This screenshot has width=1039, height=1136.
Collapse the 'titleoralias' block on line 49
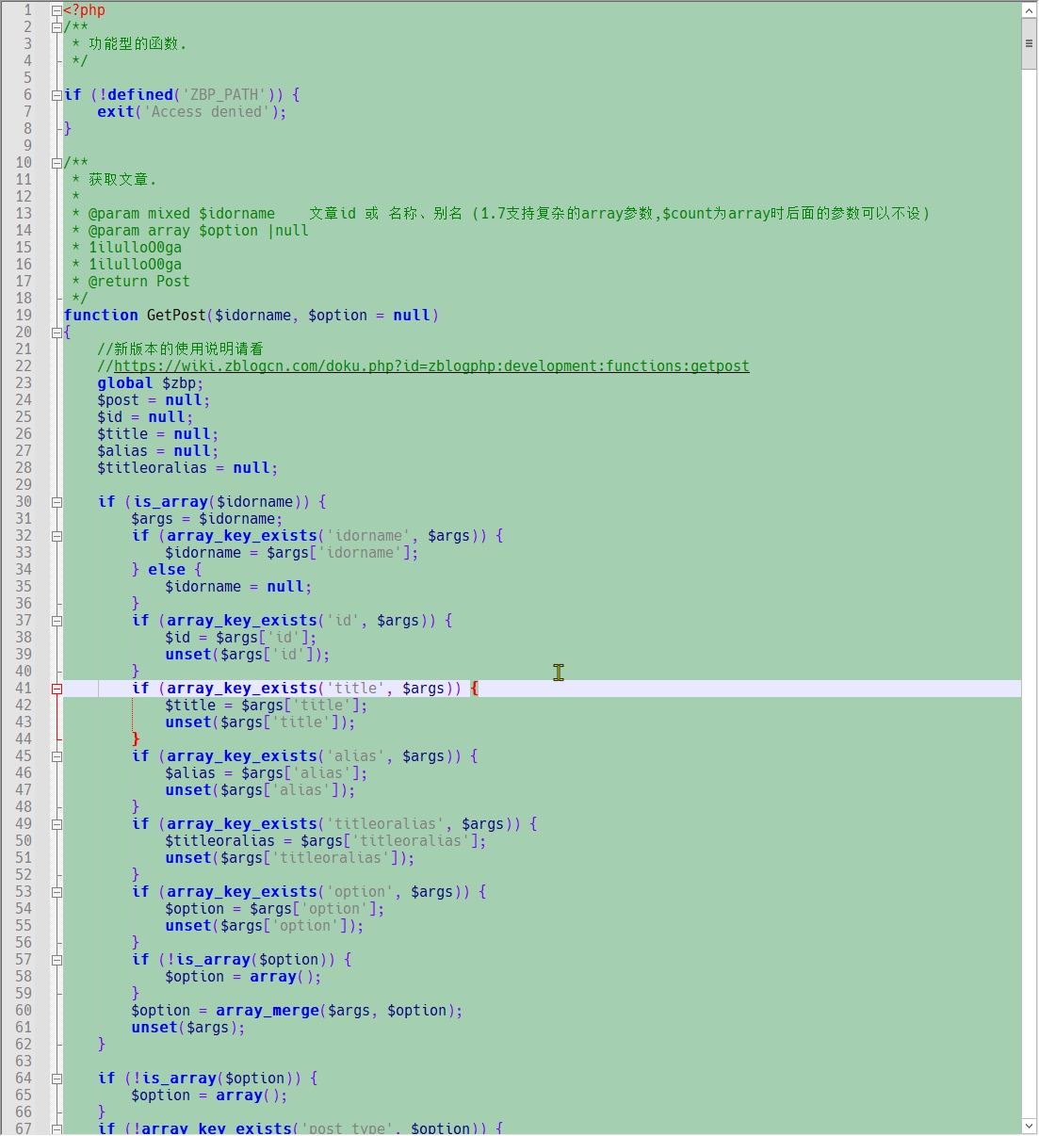click(x=57, y=824)
